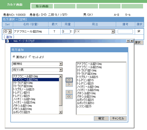Open the 精神科 department dropdown

(61, 64)
